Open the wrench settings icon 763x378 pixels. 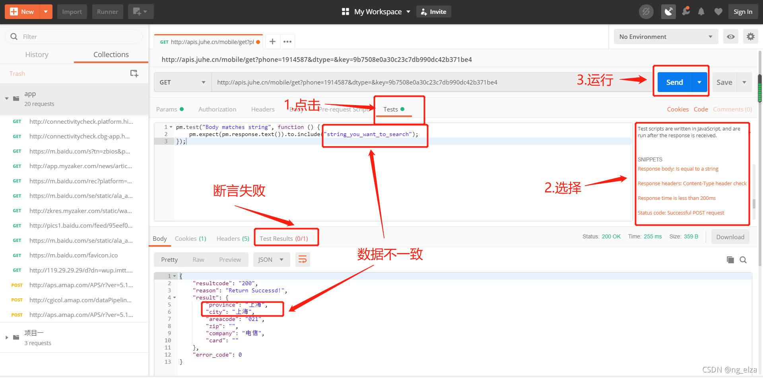686,12
